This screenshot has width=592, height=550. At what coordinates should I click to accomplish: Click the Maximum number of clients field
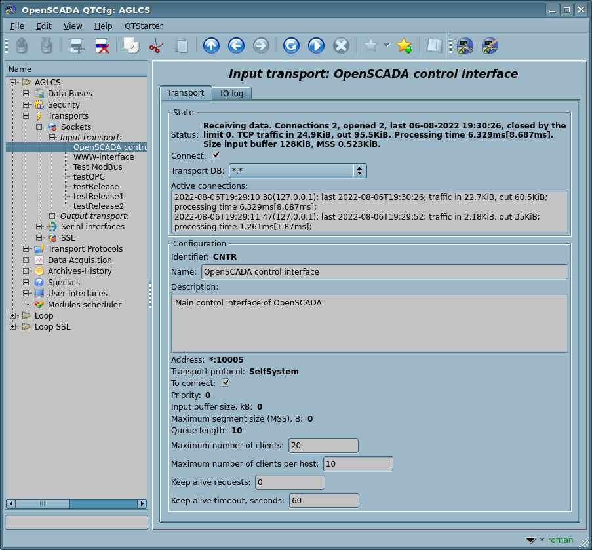pyautogui.click(x=323, y=445)
